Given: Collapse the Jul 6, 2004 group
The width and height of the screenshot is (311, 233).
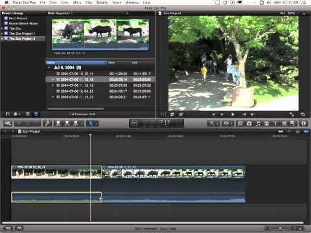Looking at the screenshot, I should click(x=49, y=68).
